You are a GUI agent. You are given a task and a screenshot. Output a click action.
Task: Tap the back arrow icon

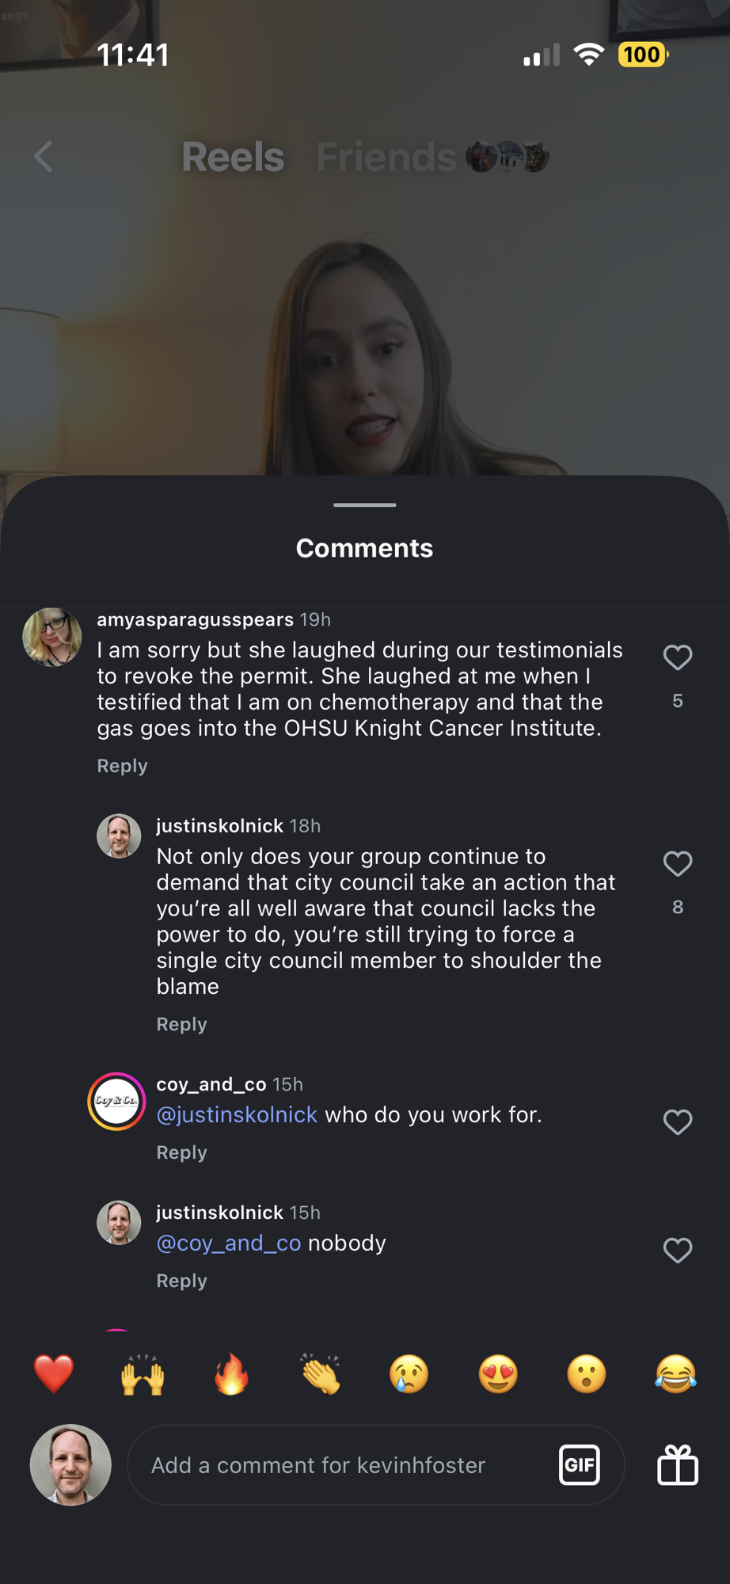44,157
